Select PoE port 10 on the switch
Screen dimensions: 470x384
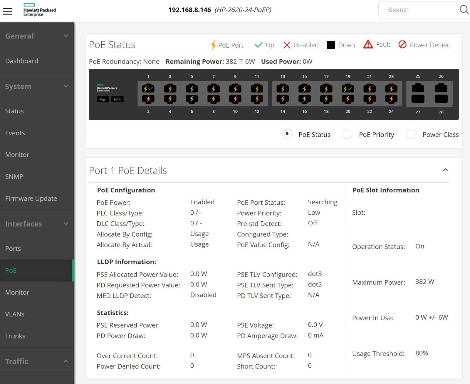pos(235,99)
